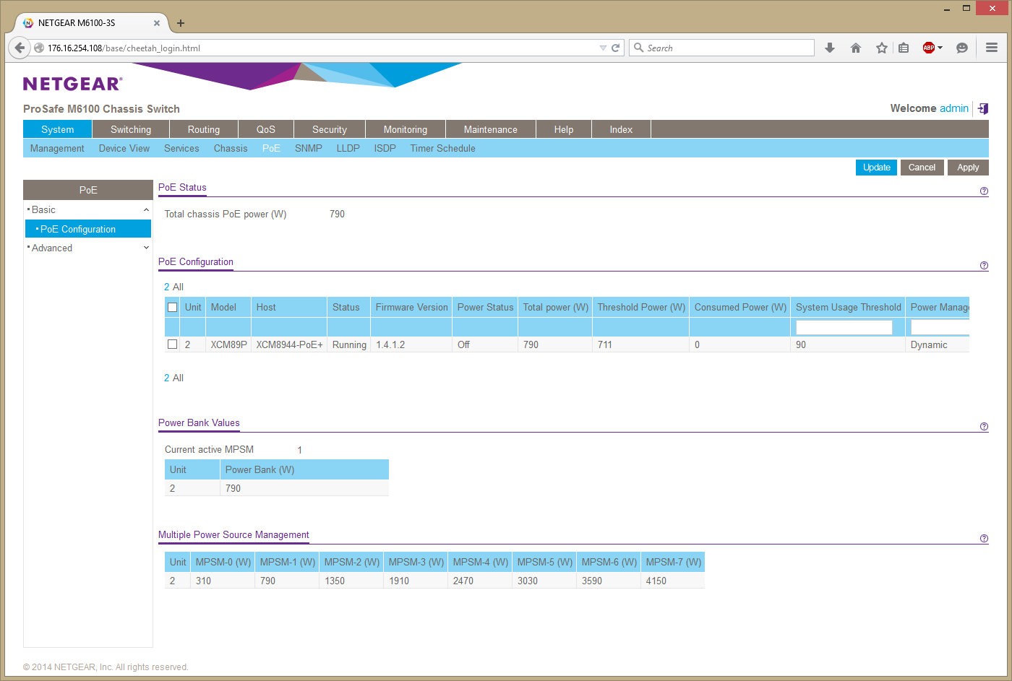
Task: Click the '2' unit link below the table
Action: (x=167, y=378)
